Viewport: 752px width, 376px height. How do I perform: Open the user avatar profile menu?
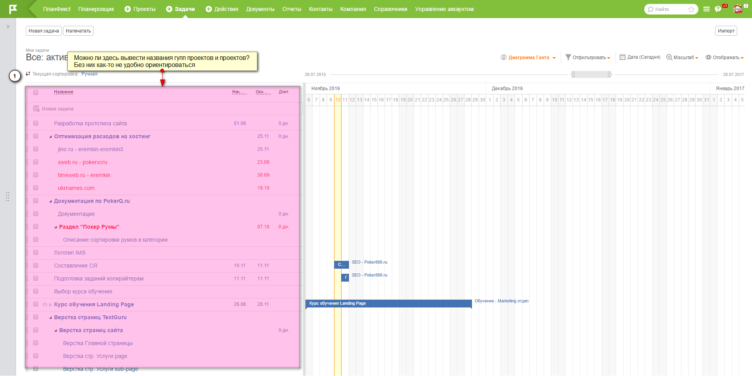coord(738,9)
